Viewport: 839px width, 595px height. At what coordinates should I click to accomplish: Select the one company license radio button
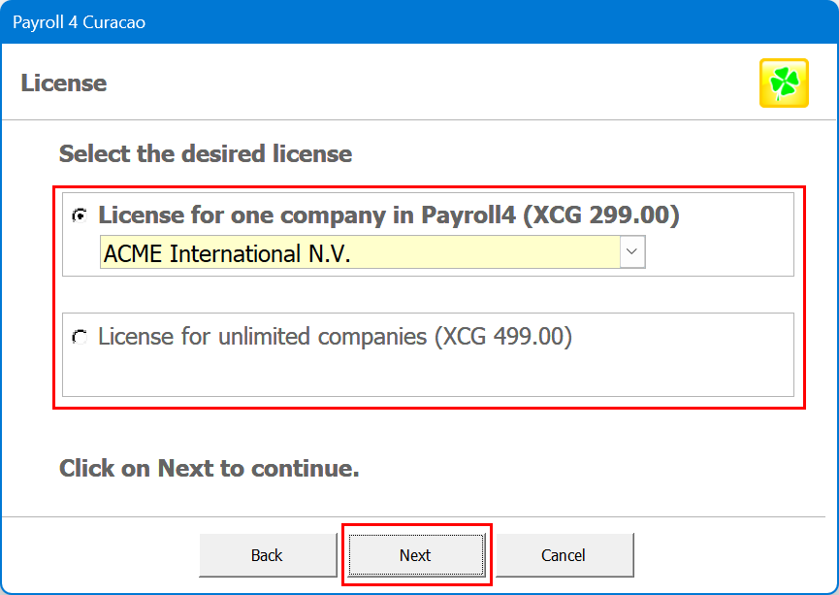click(80, 216)
